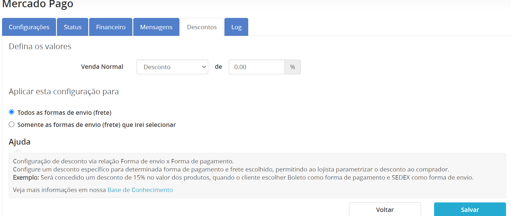511x216 pixels.
Task: Open the Base de Conhecimento link
Action: tap(140, 190)
